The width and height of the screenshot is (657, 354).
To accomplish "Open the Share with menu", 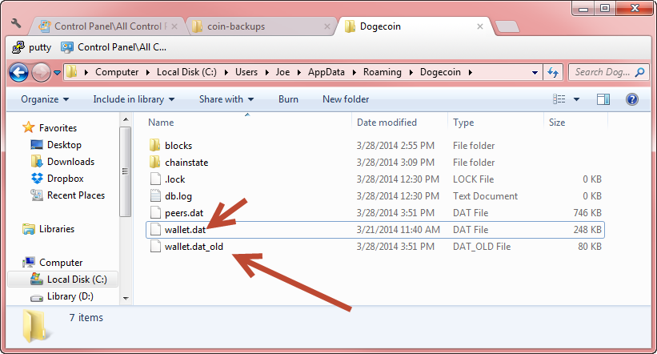I will 226,99.
